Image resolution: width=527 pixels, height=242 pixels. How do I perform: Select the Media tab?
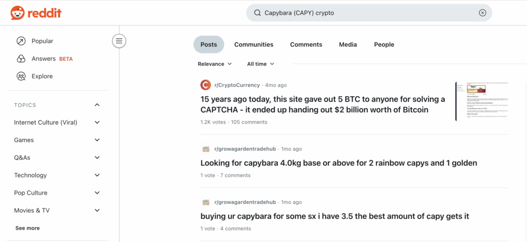coord(348,45)
